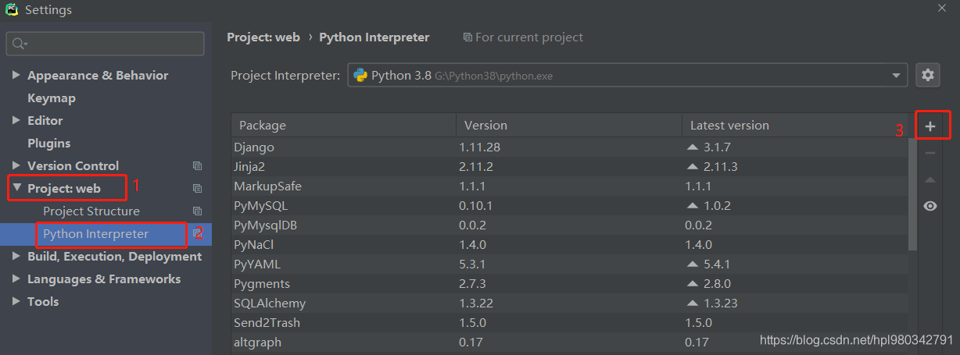
Task: Click inside the settings search field
Action: click(x=106, y=44)
